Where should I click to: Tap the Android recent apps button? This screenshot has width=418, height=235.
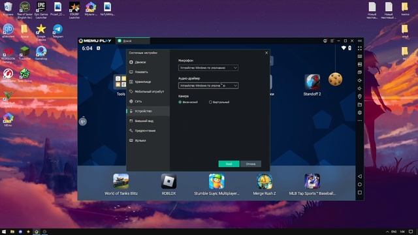point(360,192)
